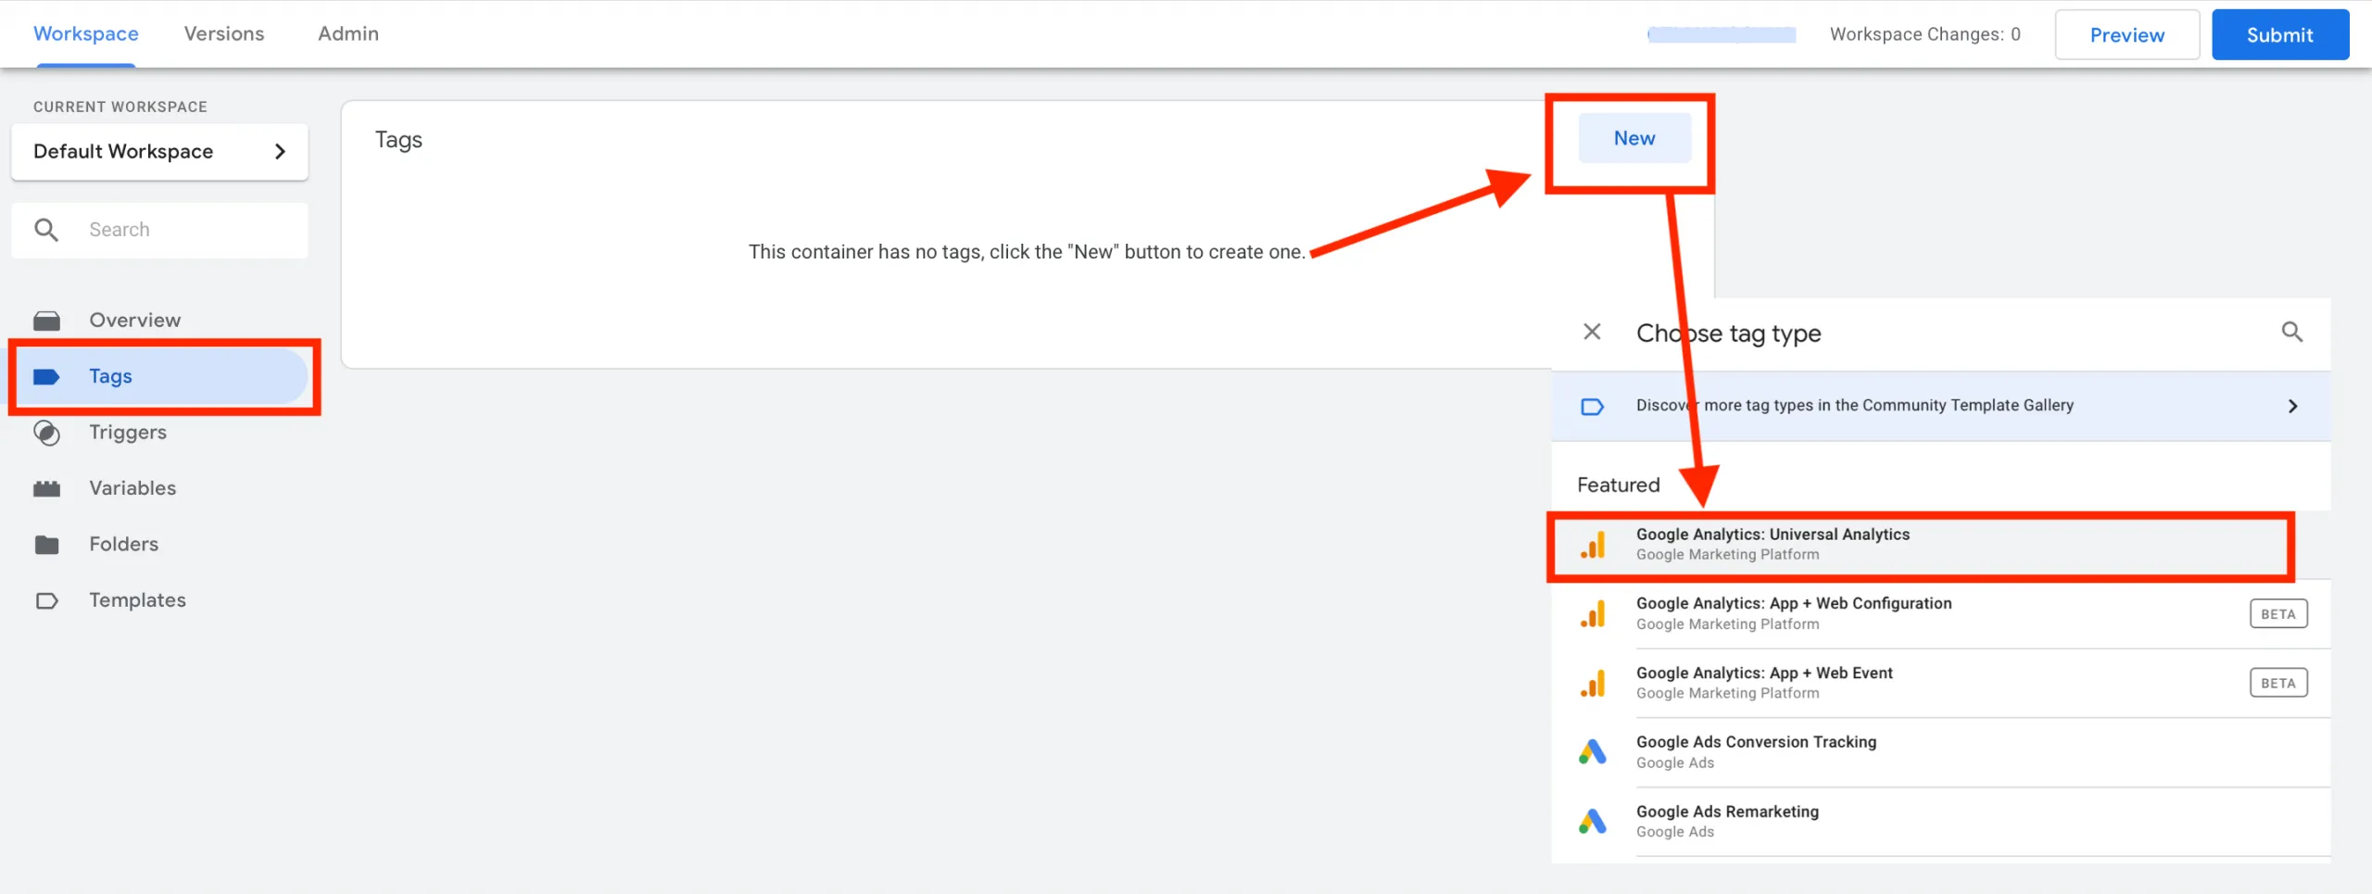The image size is (2372, 894).
Task: Click the blurred container ID label
Action: pyautogui.click(x=1721, y=34)
